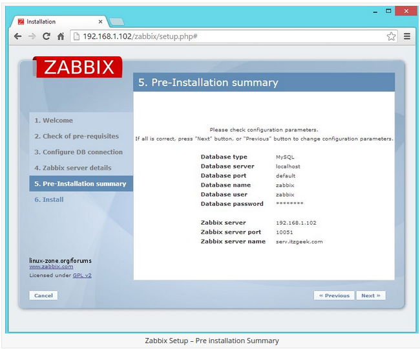Select the Pre-Installation summary step
This screenshot has height=349, width=420.
[x=80, y=184]
